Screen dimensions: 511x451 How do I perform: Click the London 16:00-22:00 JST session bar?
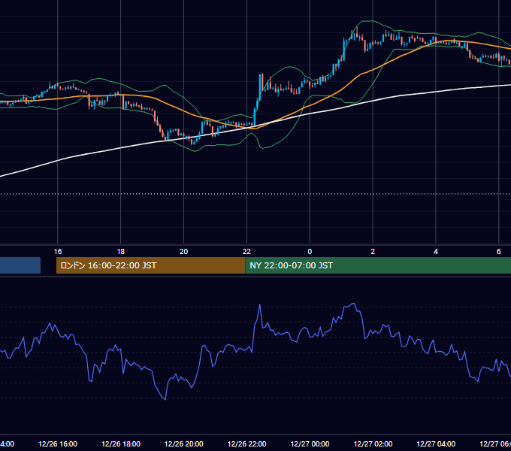(150, 265)
